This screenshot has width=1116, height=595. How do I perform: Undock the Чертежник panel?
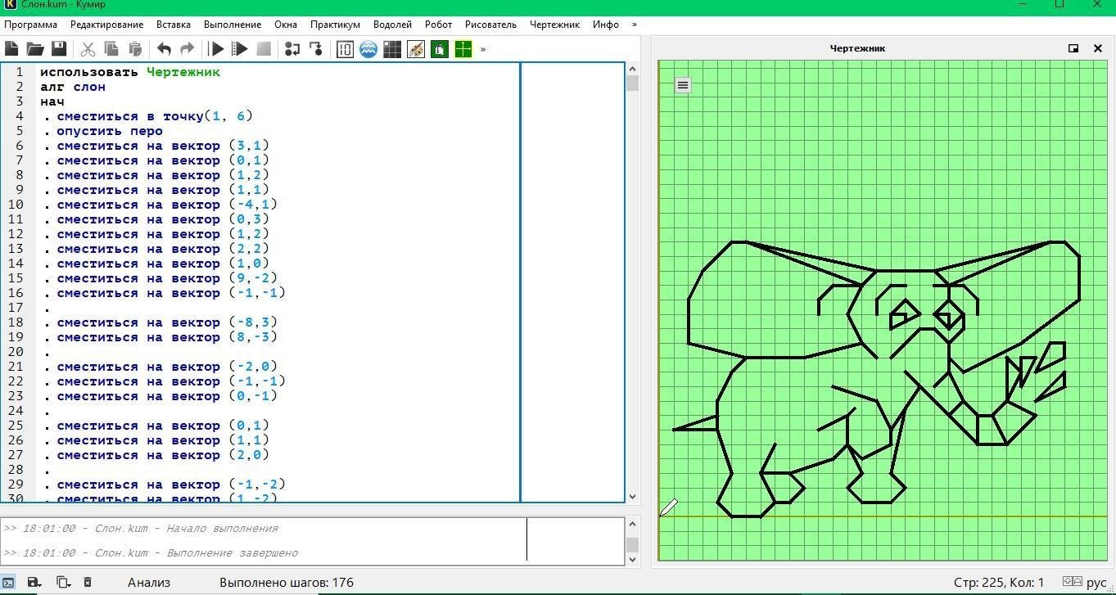click(1073, 48)
